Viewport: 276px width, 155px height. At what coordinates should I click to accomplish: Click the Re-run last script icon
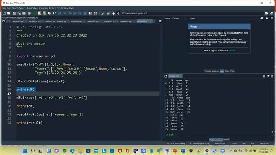pos(55,13)
